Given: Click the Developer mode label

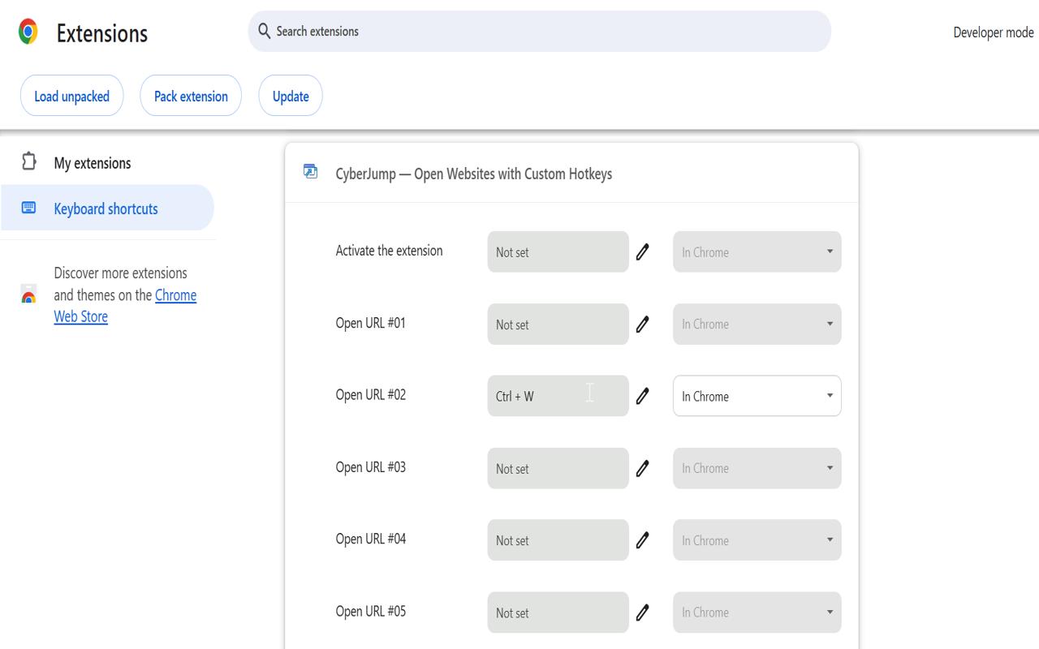Looking at the screenshot, I should [x=994, y=32].
